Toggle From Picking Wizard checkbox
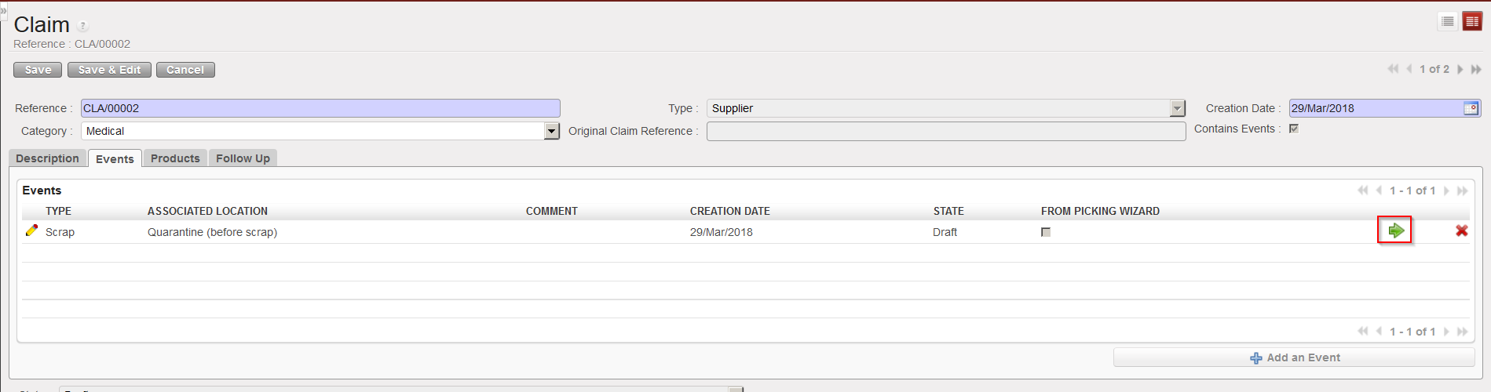The width and height of the screenshot is (1491, 392). click(x=1046, y=232)
